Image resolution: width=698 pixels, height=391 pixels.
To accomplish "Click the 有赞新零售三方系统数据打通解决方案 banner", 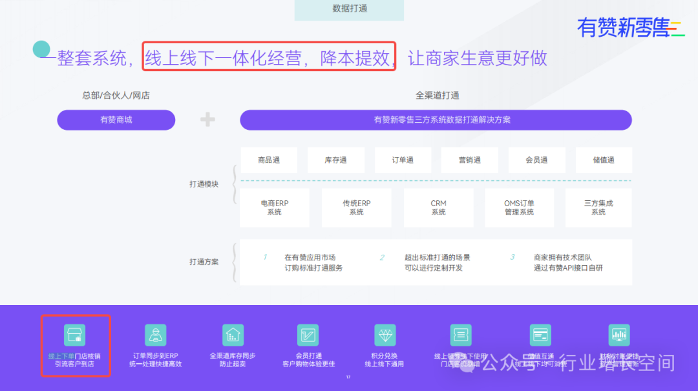I will tap(436, 120).
